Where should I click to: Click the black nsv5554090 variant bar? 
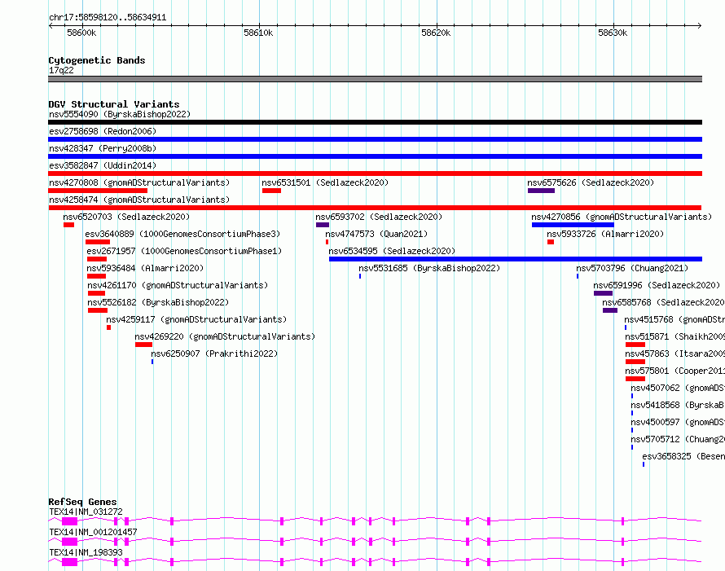375,122
